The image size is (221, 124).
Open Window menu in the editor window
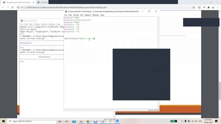coord(96,15)
